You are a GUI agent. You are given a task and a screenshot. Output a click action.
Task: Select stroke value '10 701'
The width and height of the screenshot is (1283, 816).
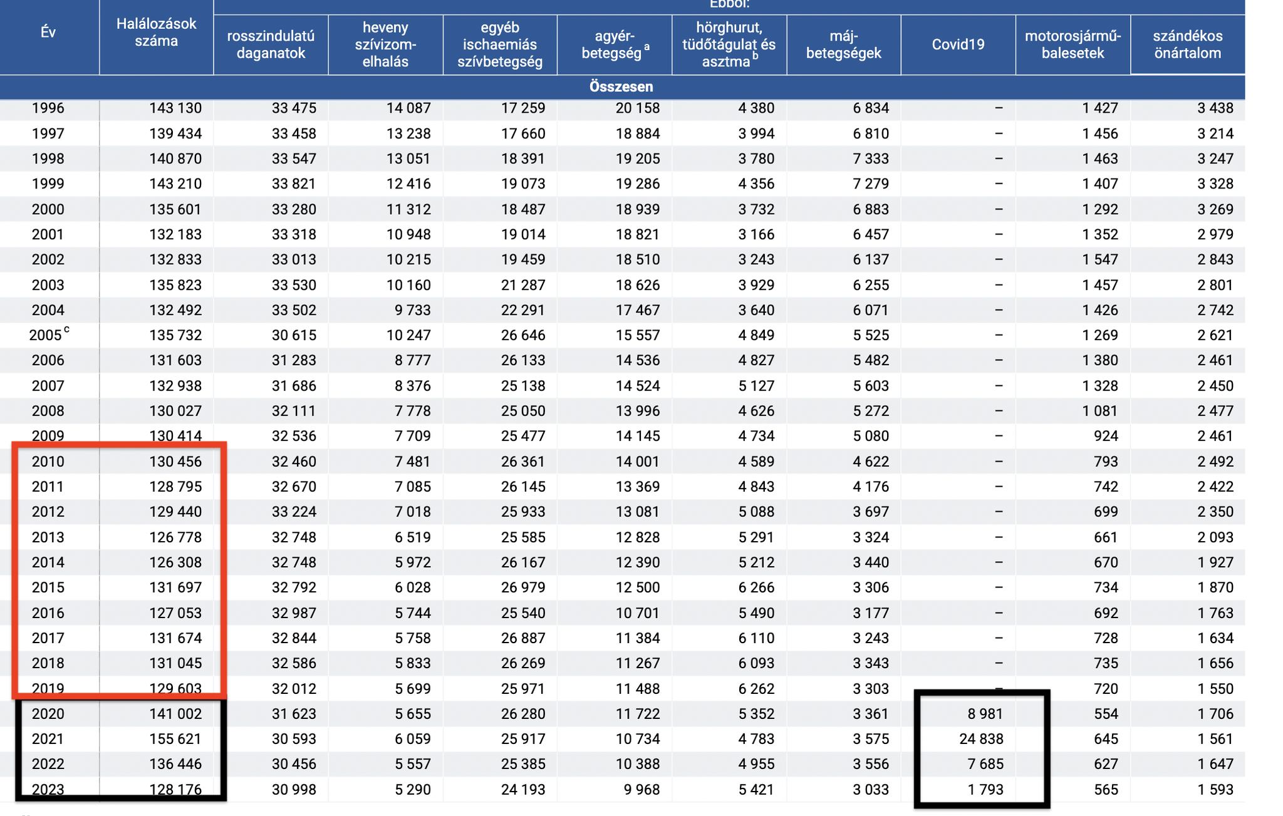tap(638, 612)
